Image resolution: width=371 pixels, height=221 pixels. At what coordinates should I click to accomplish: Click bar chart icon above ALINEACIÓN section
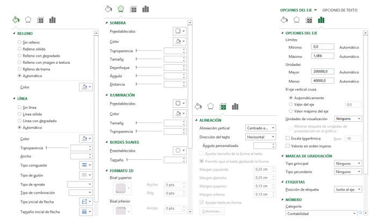(x=235, y=107)
